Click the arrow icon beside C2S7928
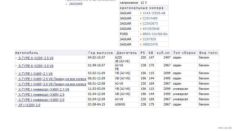Screen dimensions: 234x131 click(x=141, y=39)
